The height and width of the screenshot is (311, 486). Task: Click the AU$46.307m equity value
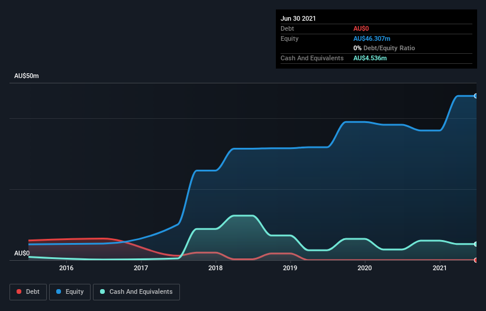click(372, 38)
